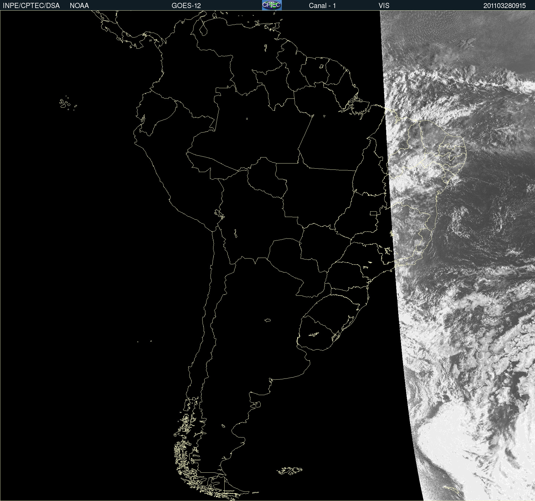Click the 201103280915 timestamp

coord(505,6)
